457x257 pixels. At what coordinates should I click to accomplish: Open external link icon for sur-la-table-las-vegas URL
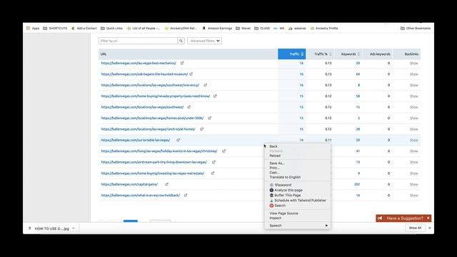(178, 140)
